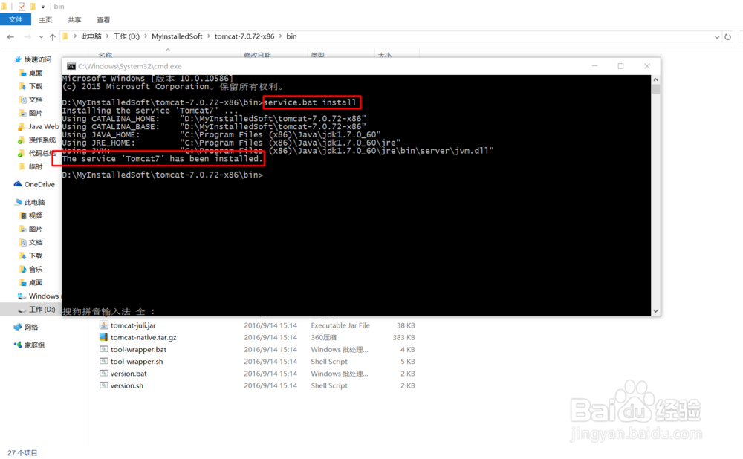Viewport: 743px width, 459px height.
Task: Click the version.bat file icon
Action: click(104, 374)
